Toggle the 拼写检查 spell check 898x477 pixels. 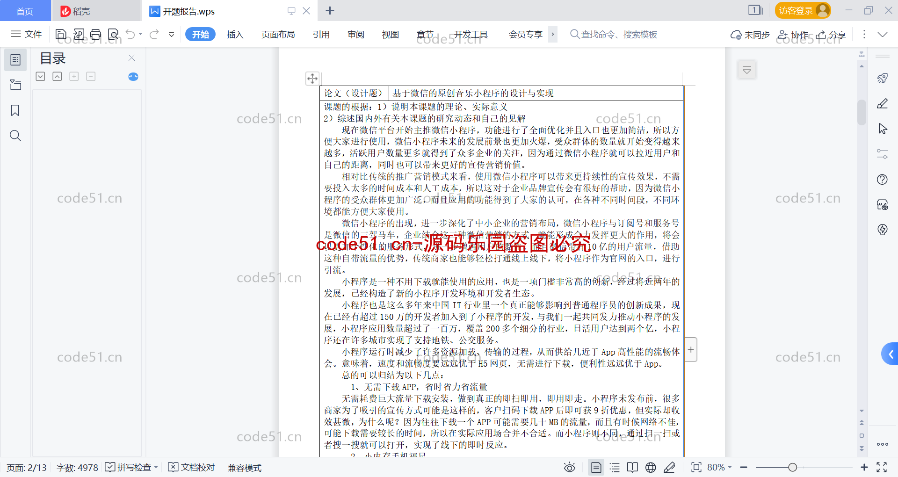(x=128, y=467)
